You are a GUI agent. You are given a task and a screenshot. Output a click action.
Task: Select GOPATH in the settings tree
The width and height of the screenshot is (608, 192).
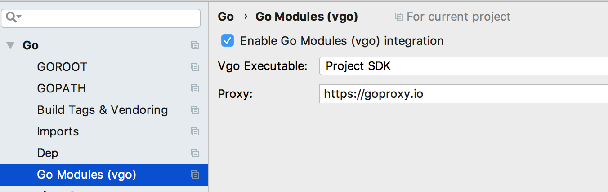(x=61, y=88)
